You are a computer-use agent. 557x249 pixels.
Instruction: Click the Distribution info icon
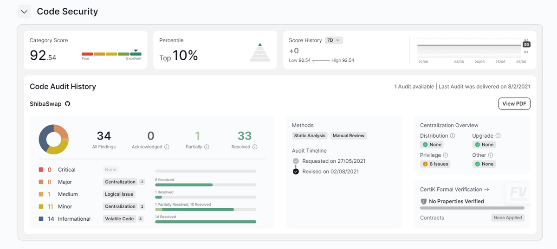click(453, 136)
